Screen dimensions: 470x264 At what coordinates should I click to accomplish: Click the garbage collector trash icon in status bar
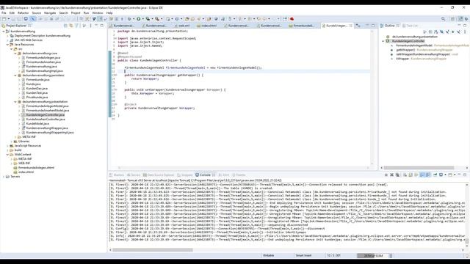[391, 256]
